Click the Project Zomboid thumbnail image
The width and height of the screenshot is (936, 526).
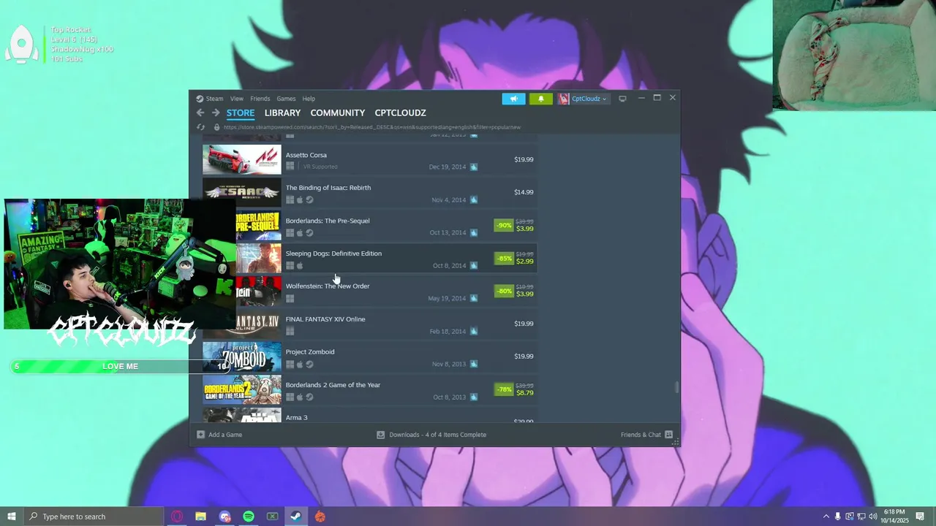point(241,357)
